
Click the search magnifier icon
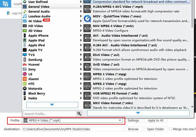click(79, 114)
